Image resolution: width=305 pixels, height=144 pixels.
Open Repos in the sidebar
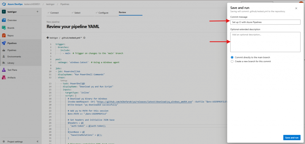tap(10, 36)
